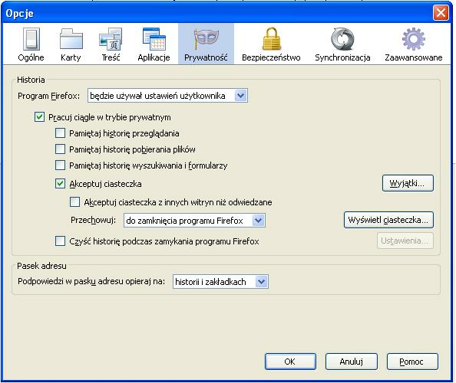Cancel with the Anuluj button
456x383 pixels.
[x=352, y=362]
